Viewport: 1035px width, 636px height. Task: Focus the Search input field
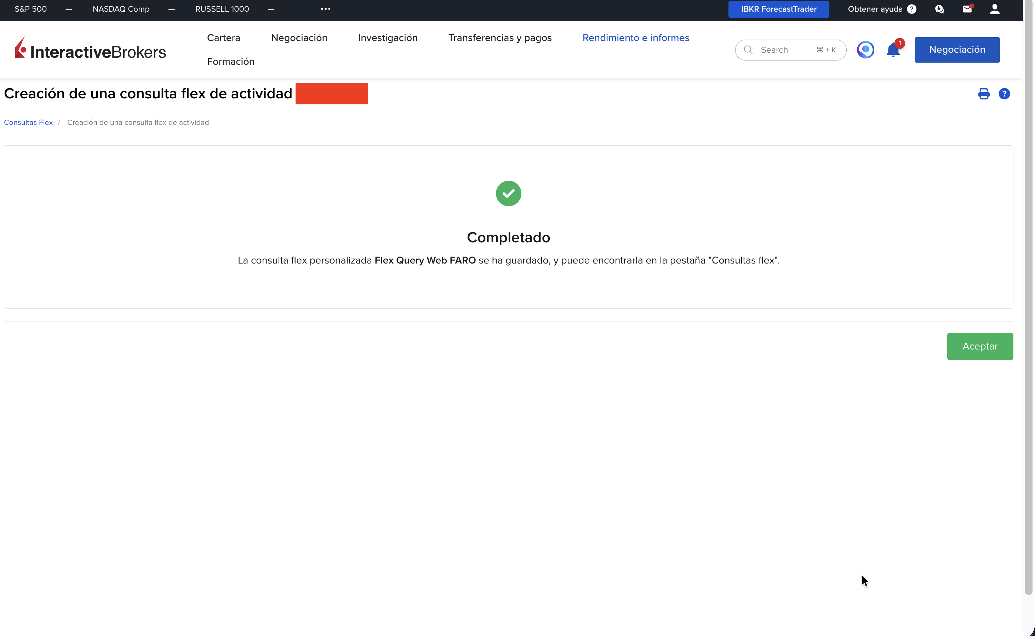click(790, 50)
